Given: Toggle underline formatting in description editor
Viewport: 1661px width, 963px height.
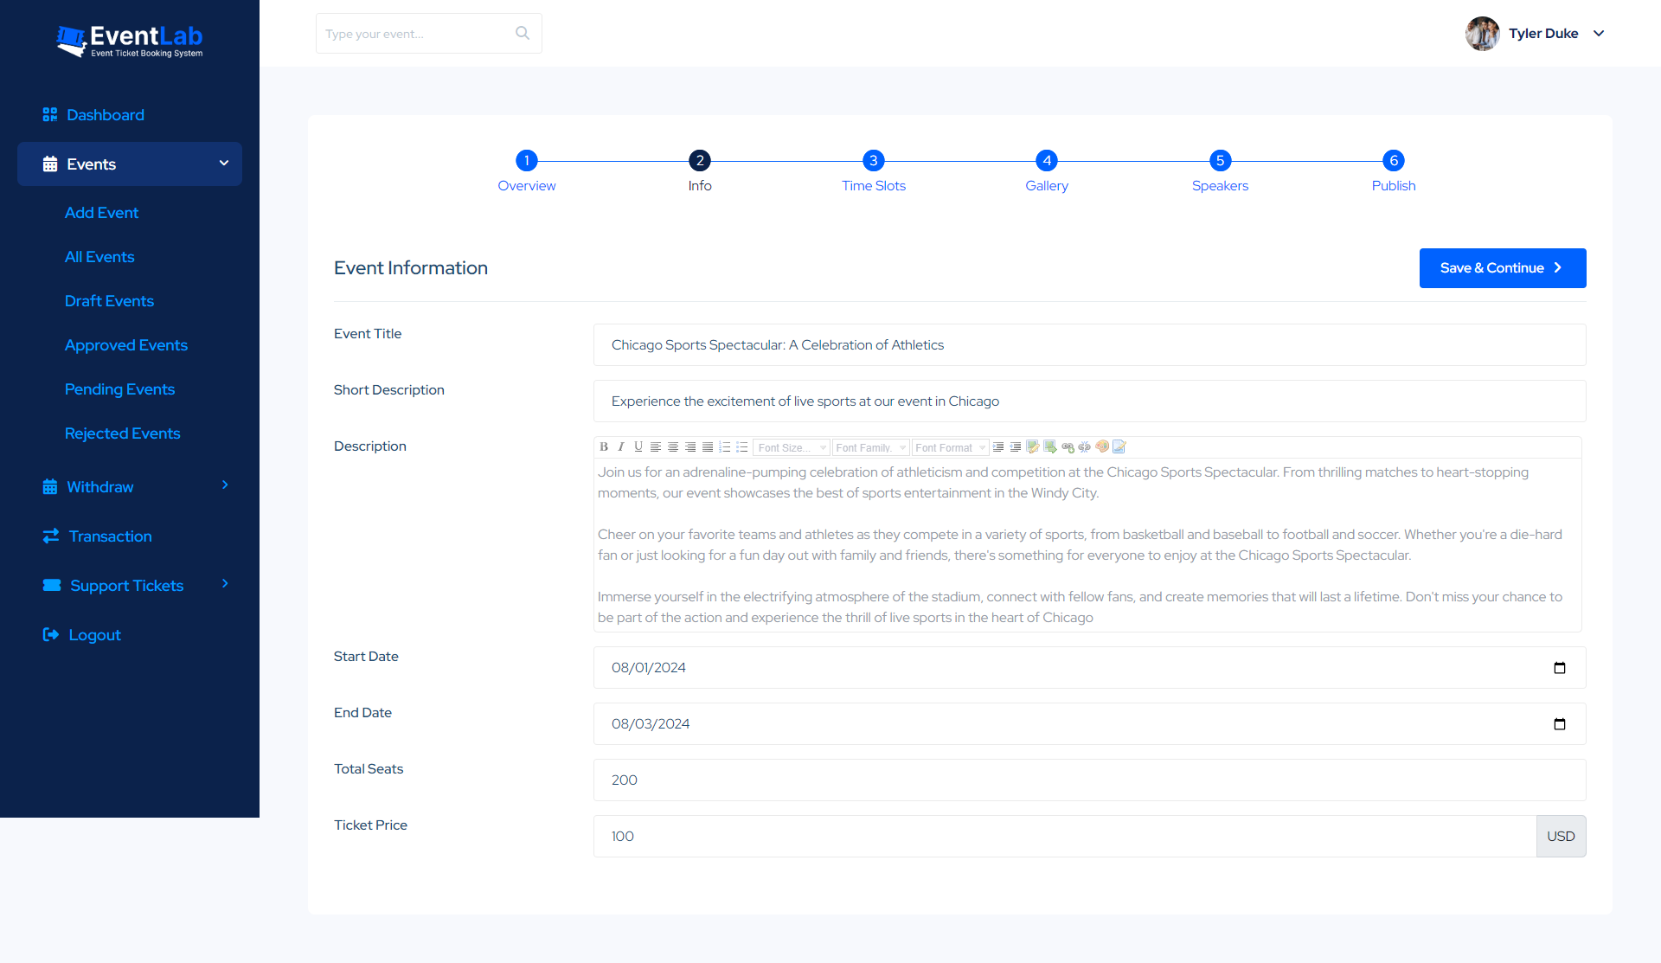Looking at the screenshot, I should (638, 447).
